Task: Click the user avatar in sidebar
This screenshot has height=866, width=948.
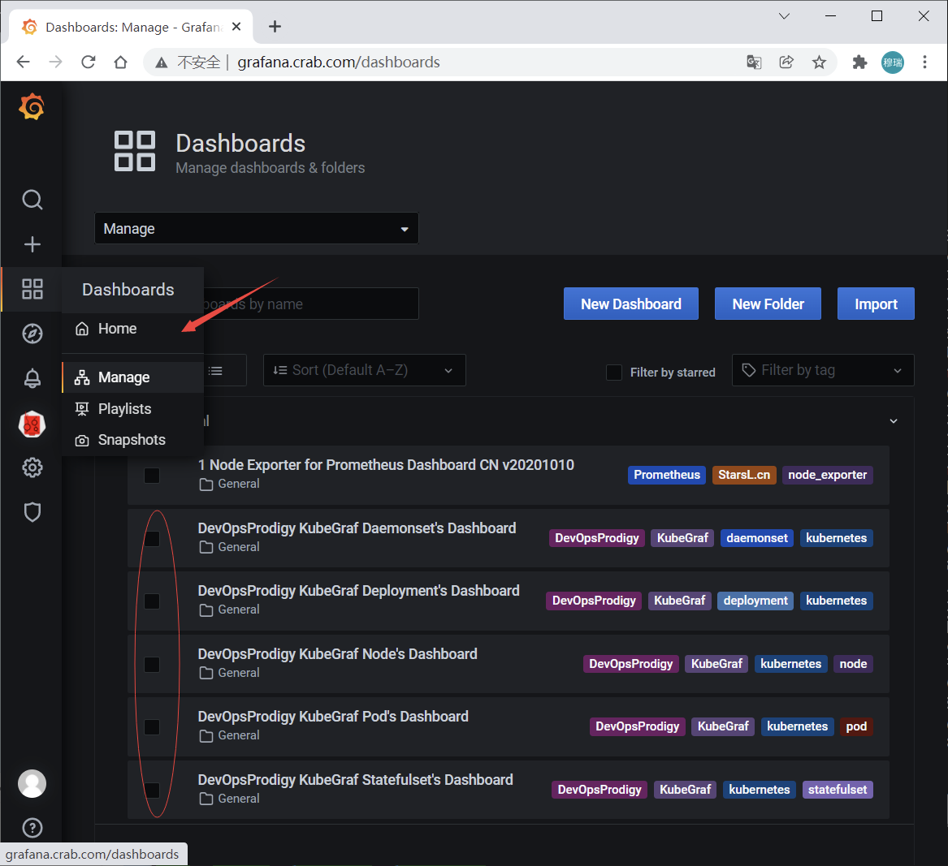Action: click(x=32, y=783)
